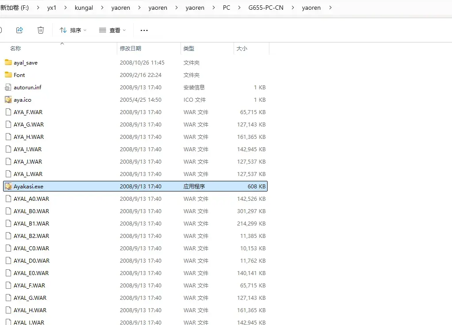Navigate to 新加卷 (F:) in breadcrumb
This screenshot has height=325, width=452.
point(15,8)
